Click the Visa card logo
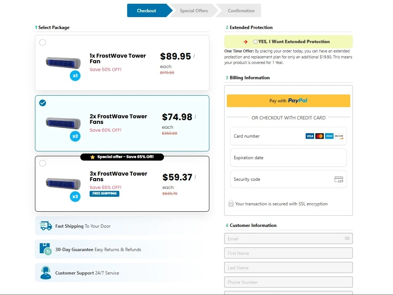 click(310, 136)
